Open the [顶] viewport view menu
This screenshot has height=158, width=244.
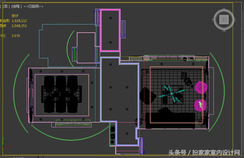pos(6,6)
